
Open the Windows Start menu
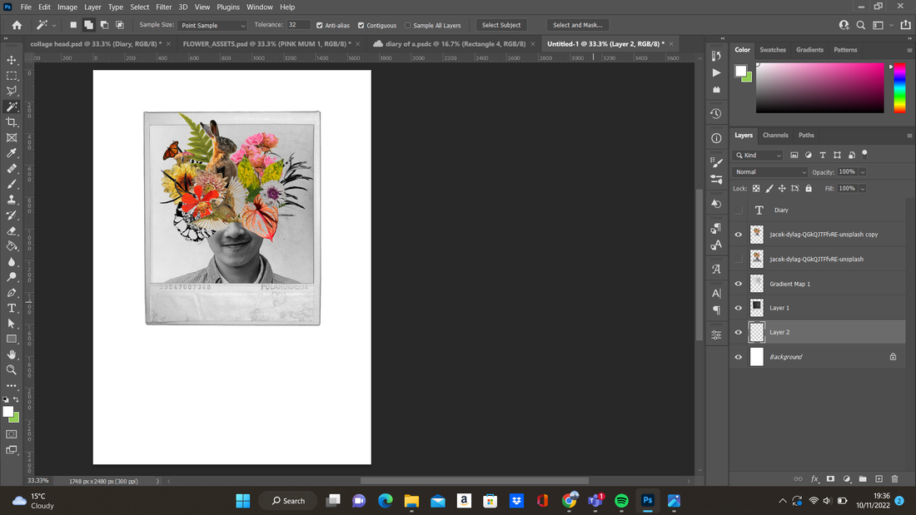(x=243, y=501)
